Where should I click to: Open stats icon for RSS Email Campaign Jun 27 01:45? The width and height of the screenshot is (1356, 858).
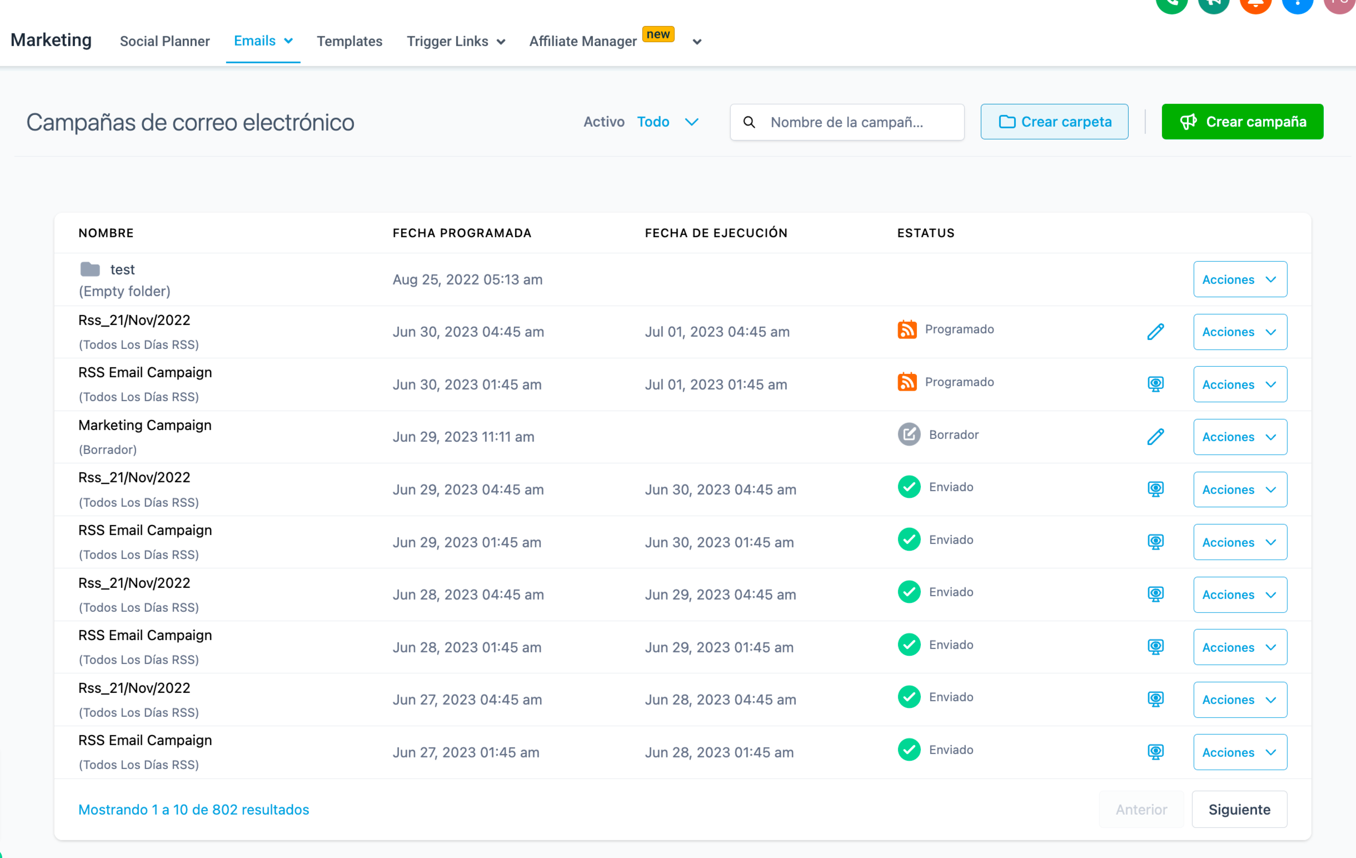click(1155, 752)
